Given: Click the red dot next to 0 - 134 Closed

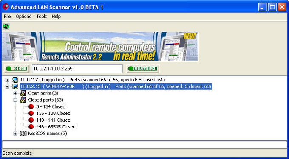Looking at the screenshot, I should click(31, 106).
